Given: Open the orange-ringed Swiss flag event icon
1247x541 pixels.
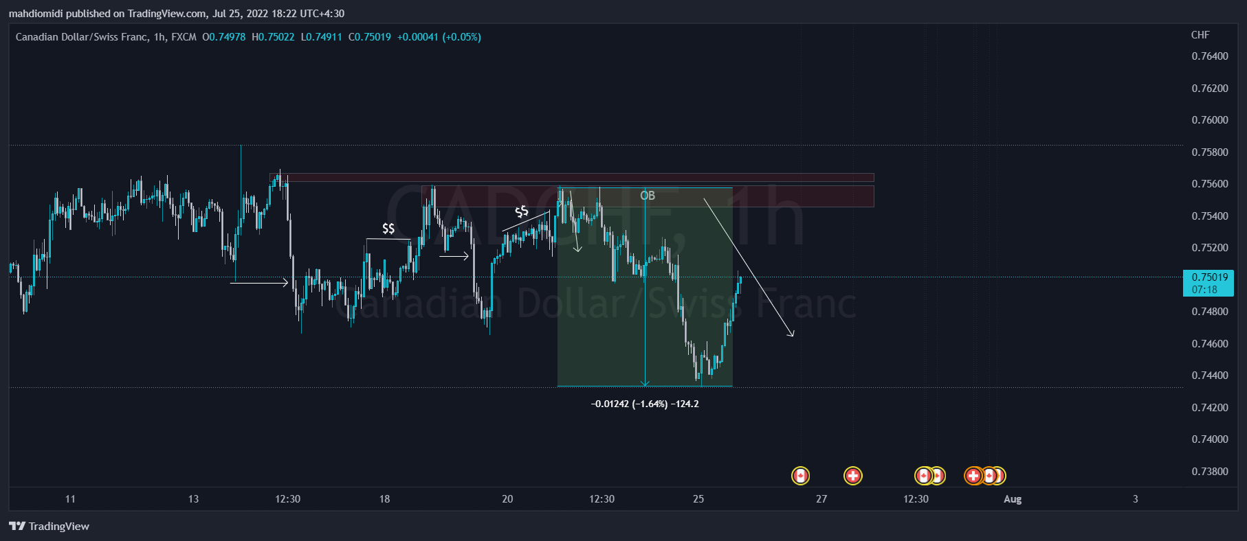Looking at the screenshot, I should pyautogui.click(x=973, y=476).
